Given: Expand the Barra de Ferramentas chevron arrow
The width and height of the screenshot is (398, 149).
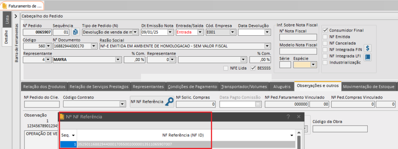Looking at the screenshot, I should coord(16,16).
